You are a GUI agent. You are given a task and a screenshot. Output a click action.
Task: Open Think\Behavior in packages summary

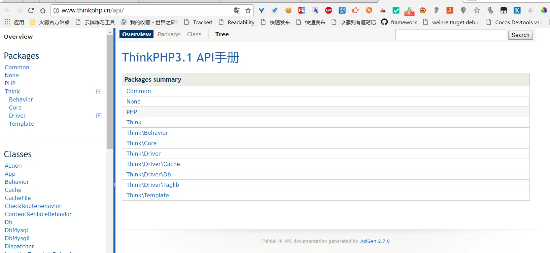(x=147, y=133)
